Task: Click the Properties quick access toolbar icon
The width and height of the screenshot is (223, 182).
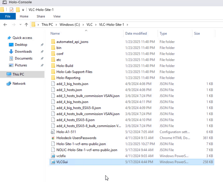Action: [11, 10]
